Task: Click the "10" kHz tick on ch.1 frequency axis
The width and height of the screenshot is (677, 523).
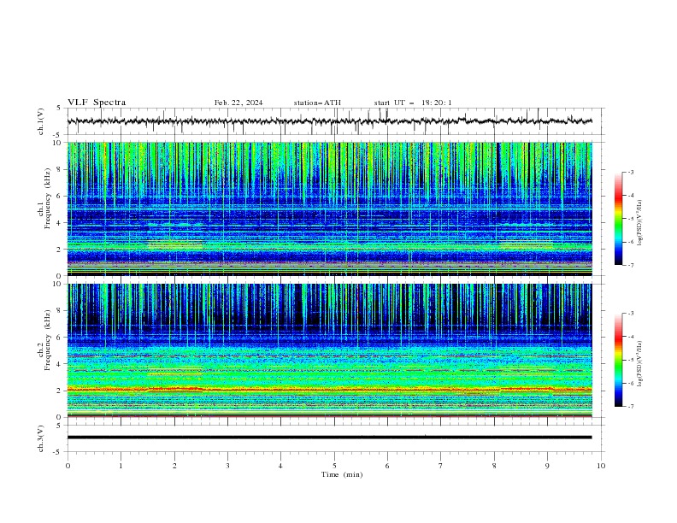Action: tap(59, 143)
